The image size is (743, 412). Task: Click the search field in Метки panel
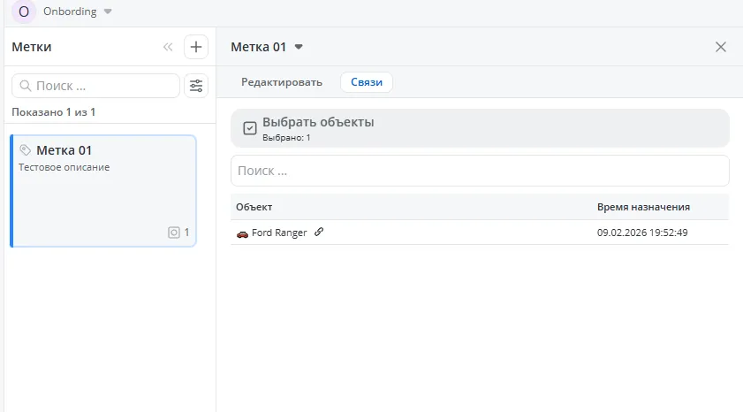[95, 86]
